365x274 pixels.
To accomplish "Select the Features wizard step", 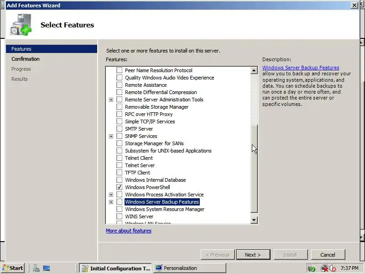I will click(52, 49).
